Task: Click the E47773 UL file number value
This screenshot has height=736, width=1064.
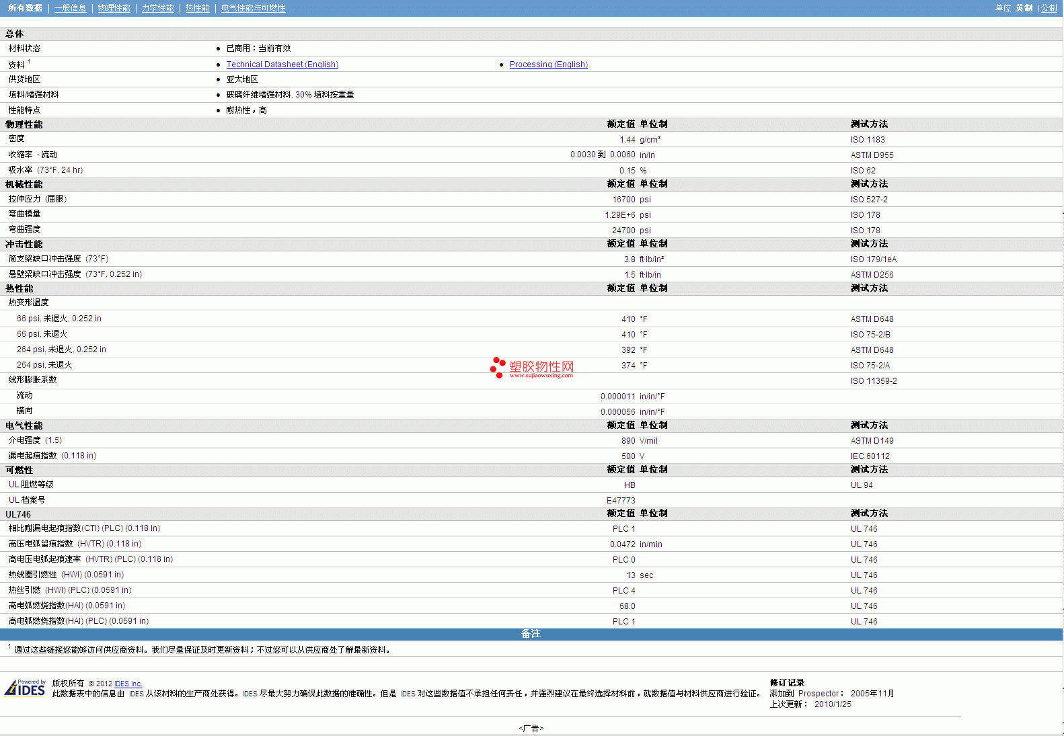Action: 620,501
